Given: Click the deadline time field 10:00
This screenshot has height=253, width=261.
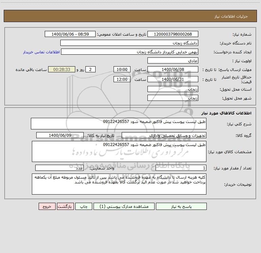Looking at the screenshot, I should click(122, 69).
